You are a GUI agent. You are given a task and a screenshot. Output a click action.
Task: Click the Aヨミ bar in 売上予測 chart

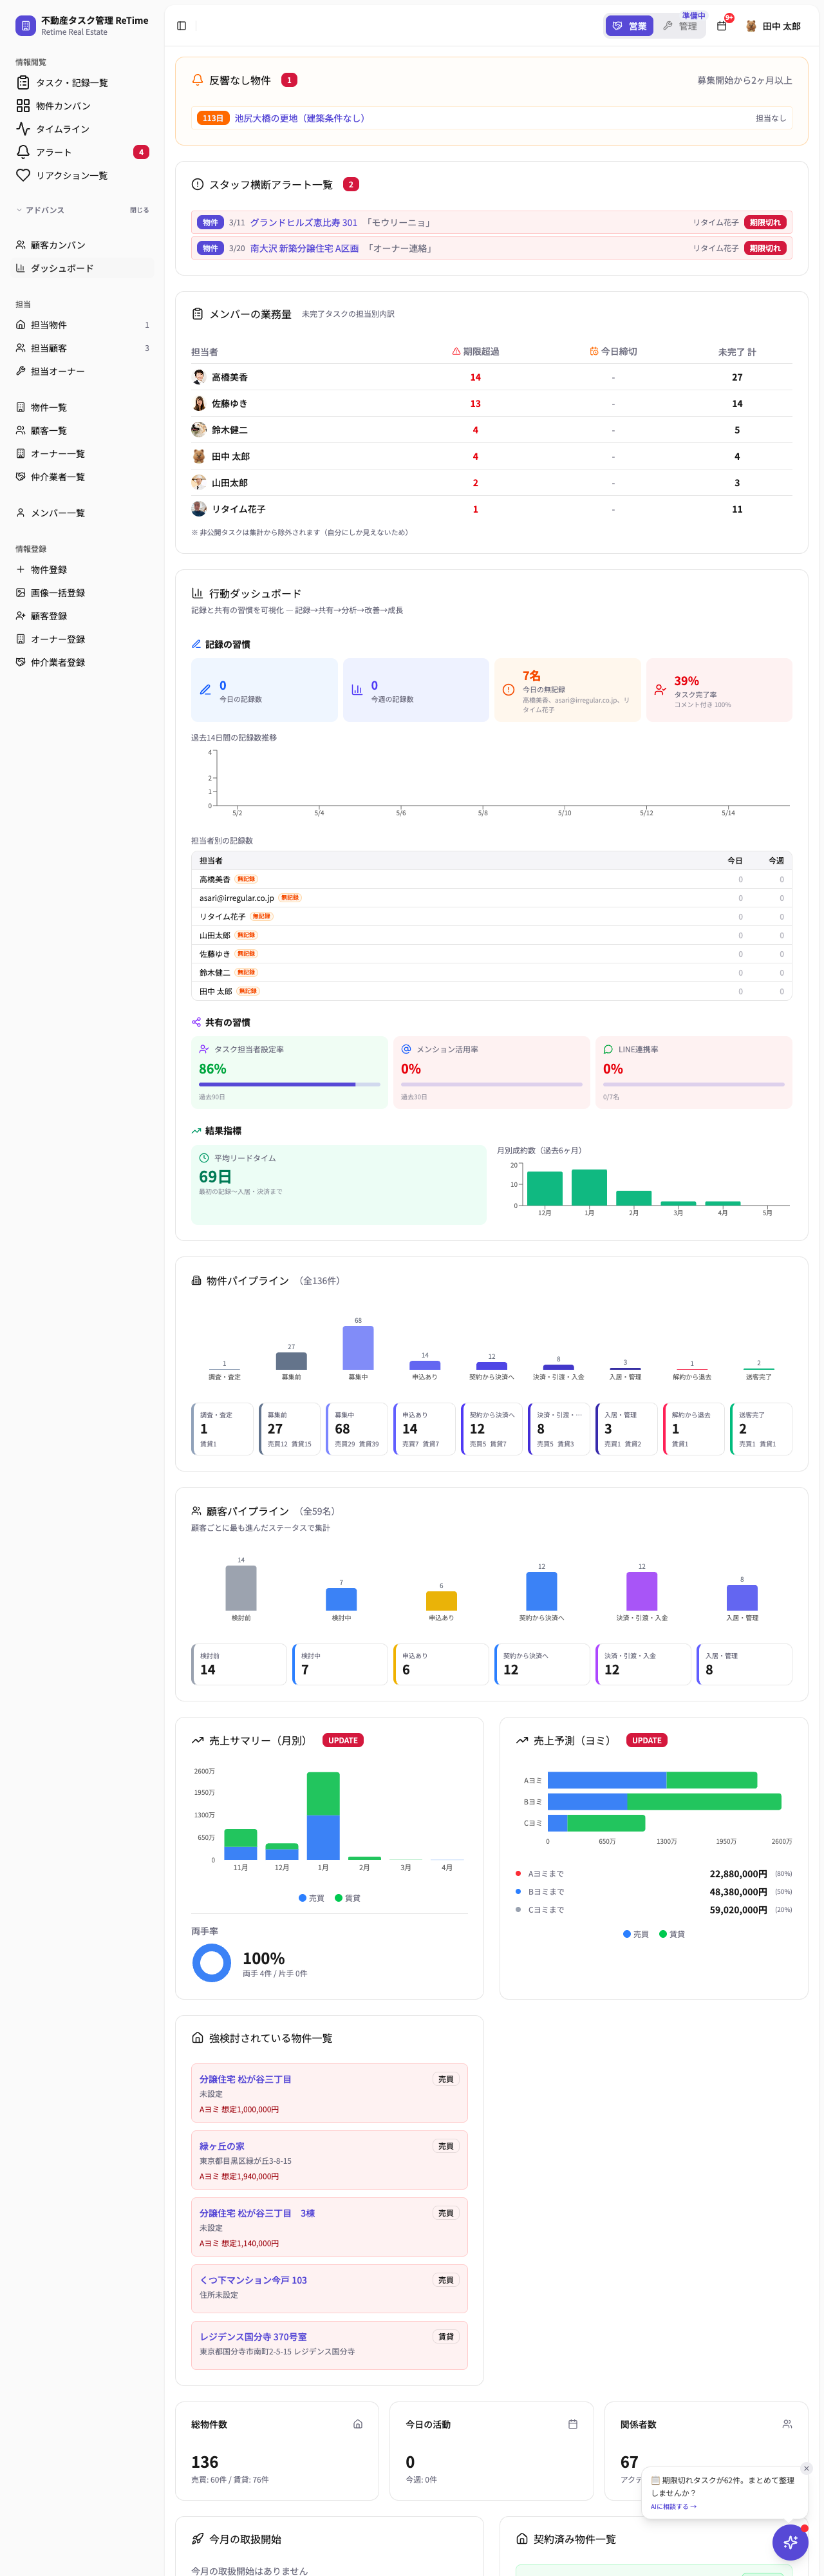652,1780
